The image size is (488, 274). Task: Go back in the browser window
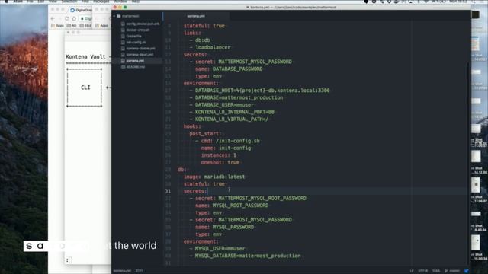(x=53, y=18)
